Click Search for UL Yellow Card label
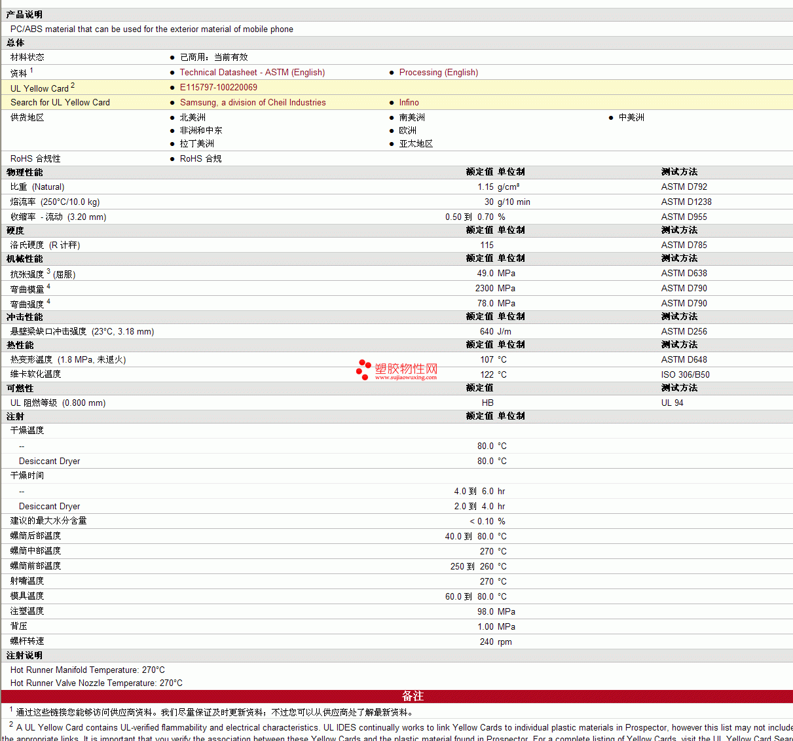This screenshot has width=793, height=741. (60, 103)
